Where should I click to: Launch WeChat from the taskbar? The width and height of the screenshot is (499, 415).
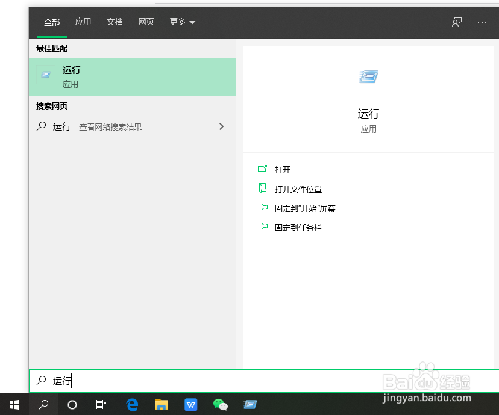[220, 404]
